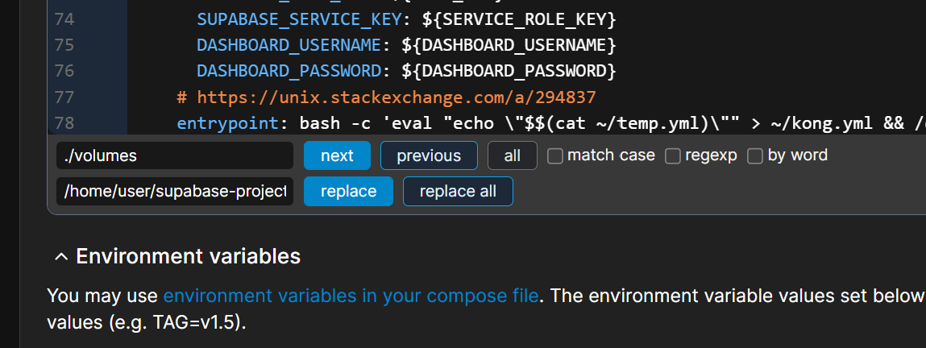Click the Environment variables section heading
The image size is (926, 348).
pyautogui.click(x=188, y=257)
